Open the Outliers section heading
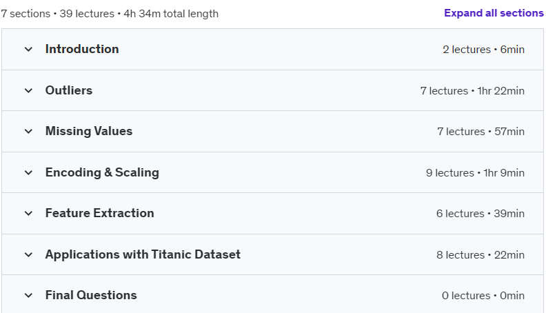The width and height of the screenshot is (546, 313). [69, 90]
